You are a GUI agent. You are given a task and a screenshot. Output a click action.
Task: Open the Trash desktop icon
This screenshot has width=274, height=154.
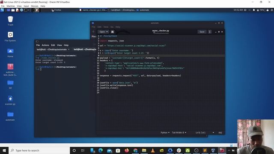point(10,21)
